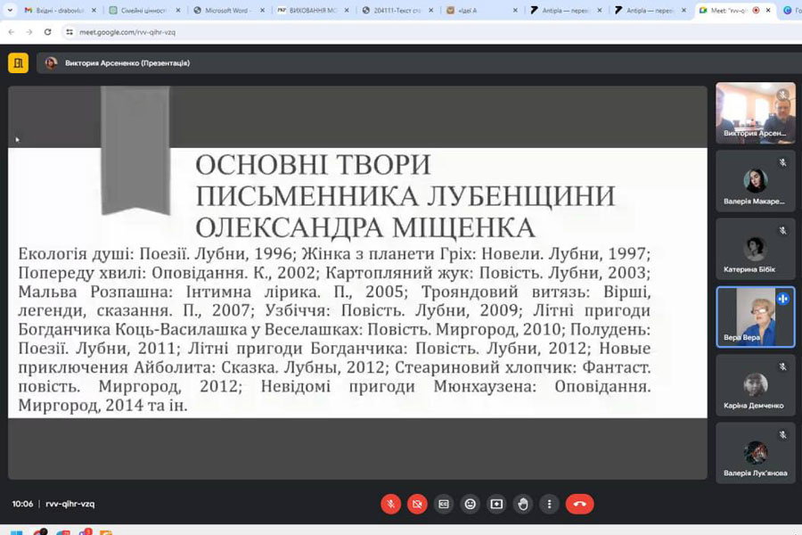Toggle the camera off button
The height and width of the screenshot is (535, 802).
417,505
